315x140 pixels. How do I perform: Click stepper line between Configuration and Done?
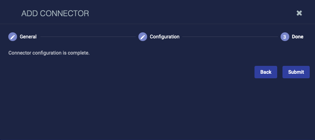pyautogui.click(x=230, y=37)
